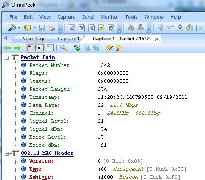Toggle the 0x hex view button
The width and height of the screenshot is (205, 180).
click(x=40, y=48)
